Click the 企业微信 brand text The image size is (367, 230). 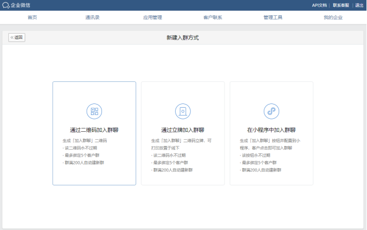[x=21, y=5]
